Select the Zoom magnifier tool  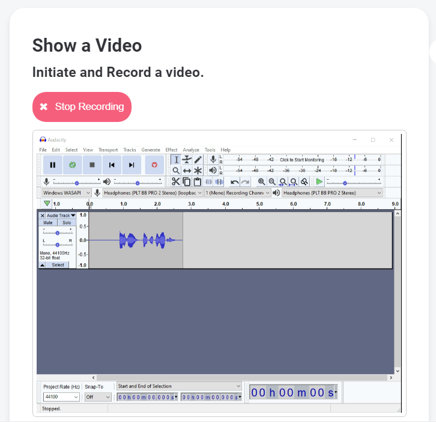click(176, 170)
